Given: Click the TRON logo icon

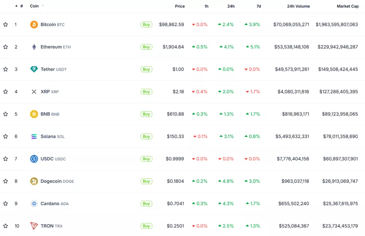Looking at the screenshot, I should pos(34,226).
